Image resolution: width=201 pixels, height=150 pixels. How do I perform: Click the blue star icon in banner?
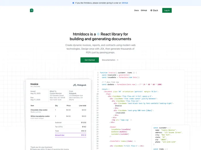coord(73,3)
